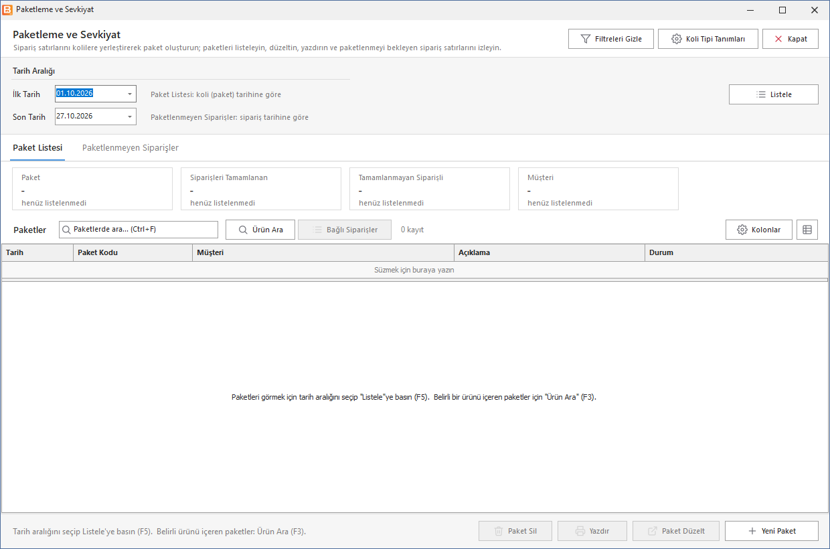Click the '0 kayıt' record count text
Screen dimensions: 830x549
412,230
